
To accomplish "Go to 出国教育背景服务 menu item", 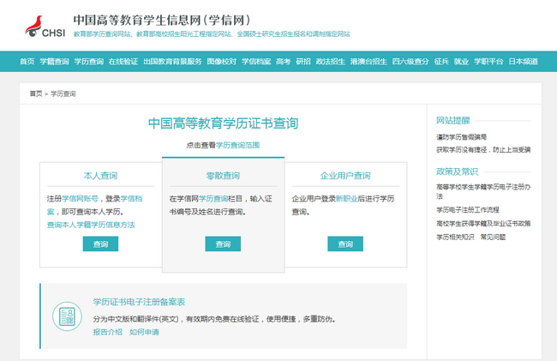I will click(x=172, y=62).
